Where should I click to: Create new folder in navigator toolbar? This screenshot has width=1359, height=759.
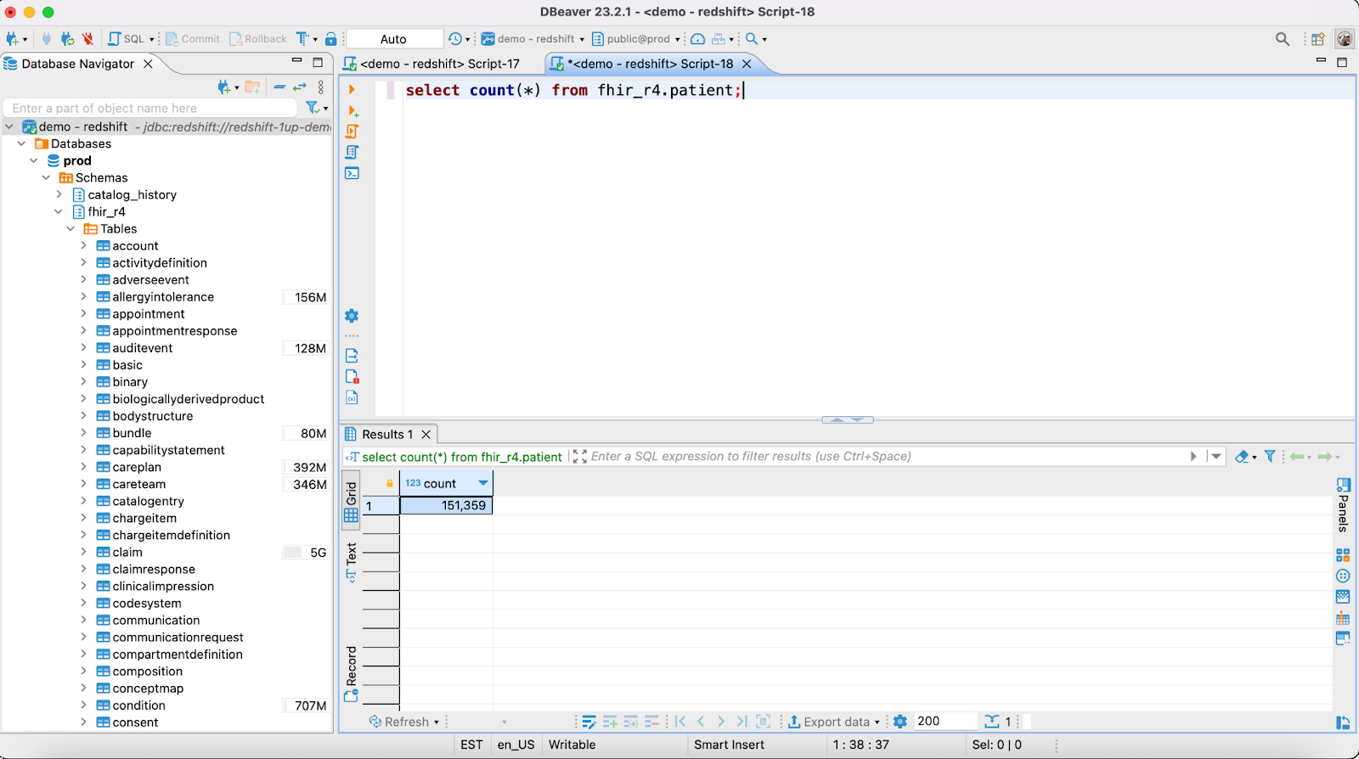pyautogui.click(x=252, y=87)
